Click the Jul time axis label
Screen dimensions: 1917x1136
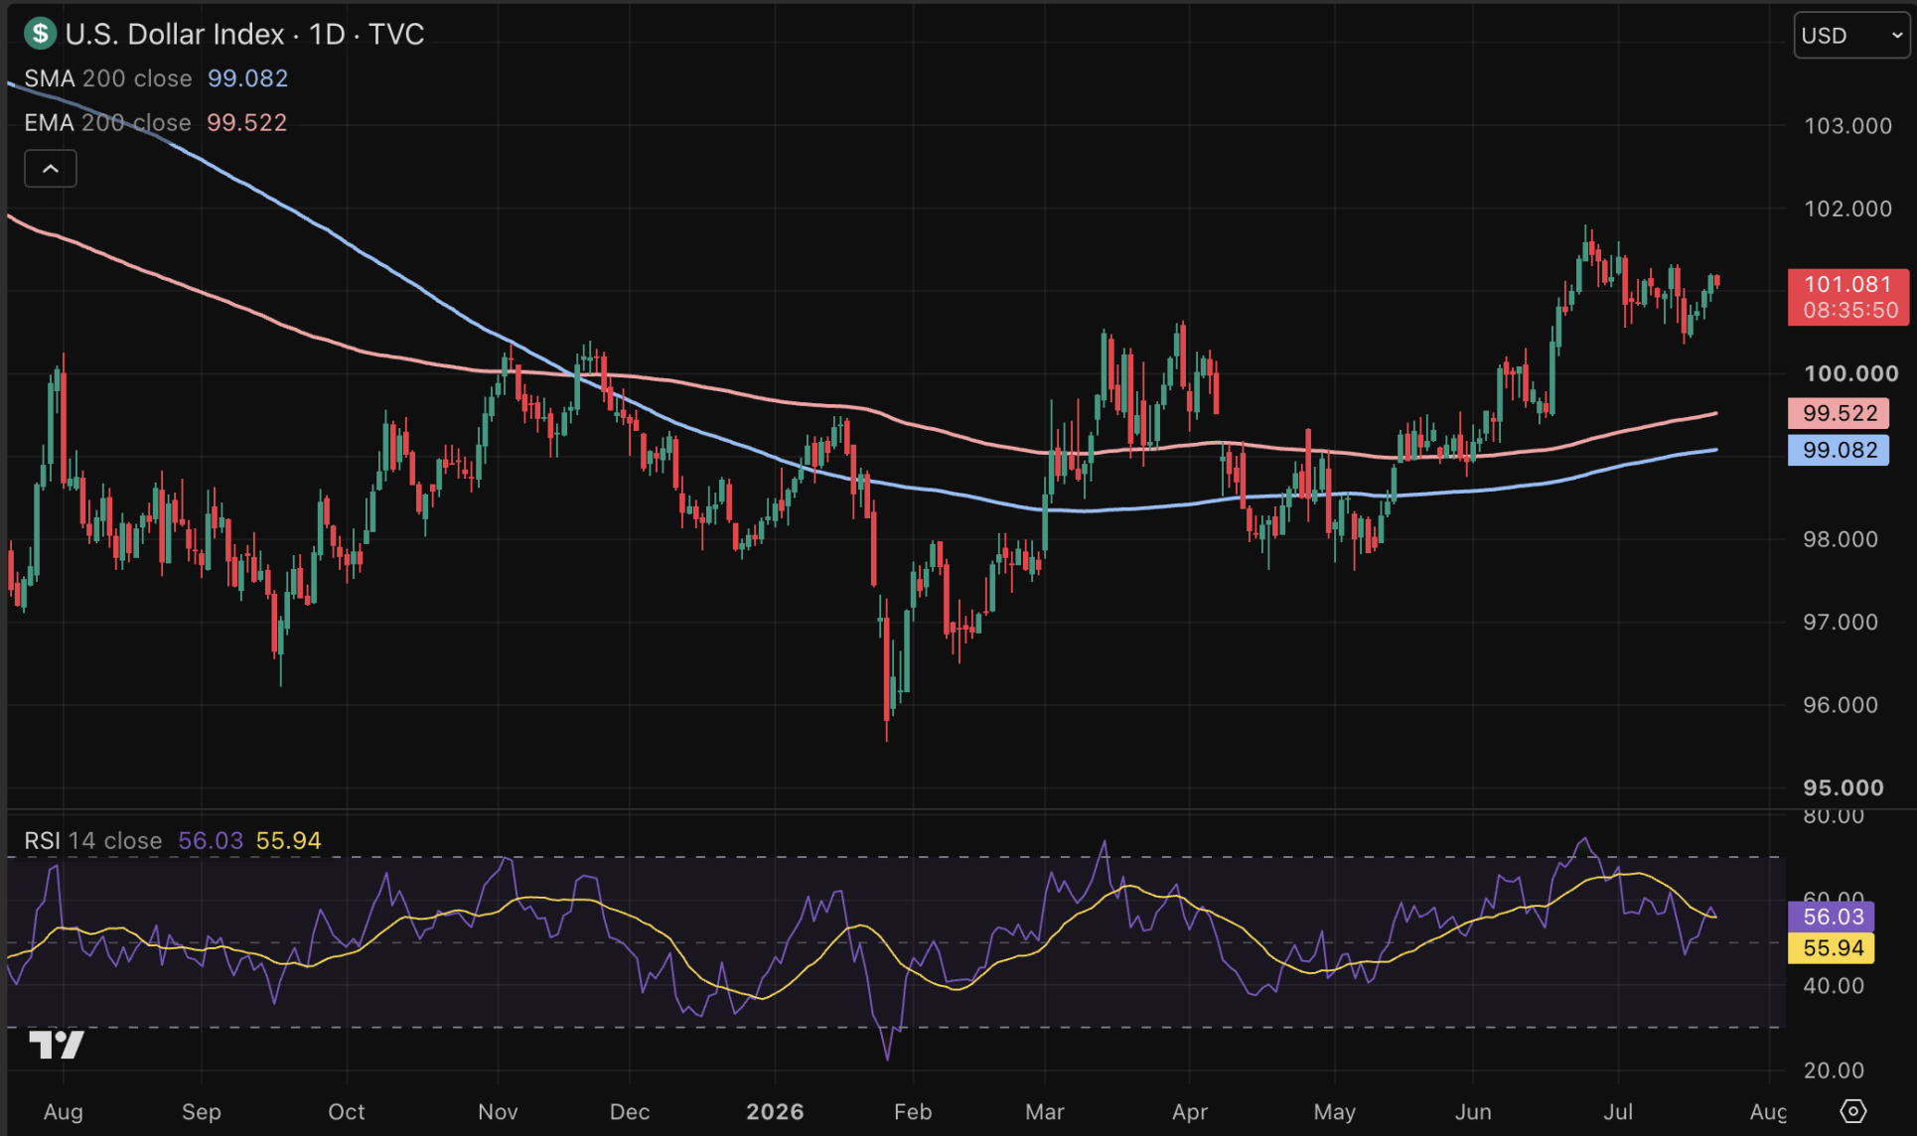pos(1619,1112)
